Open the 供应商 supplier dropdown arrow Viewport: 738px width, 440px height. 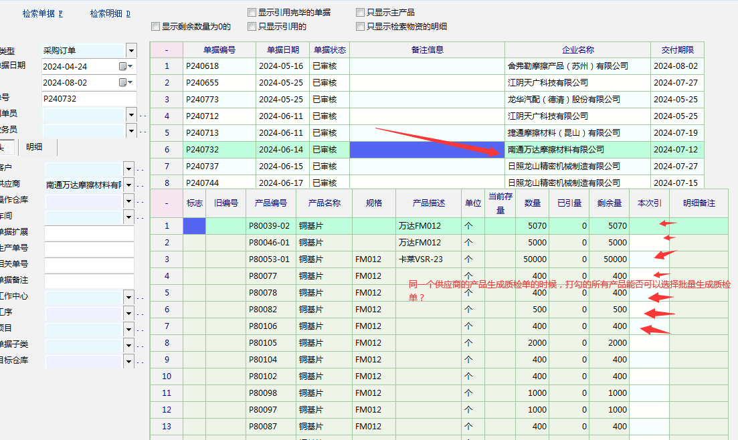click(x=129, y=185)
